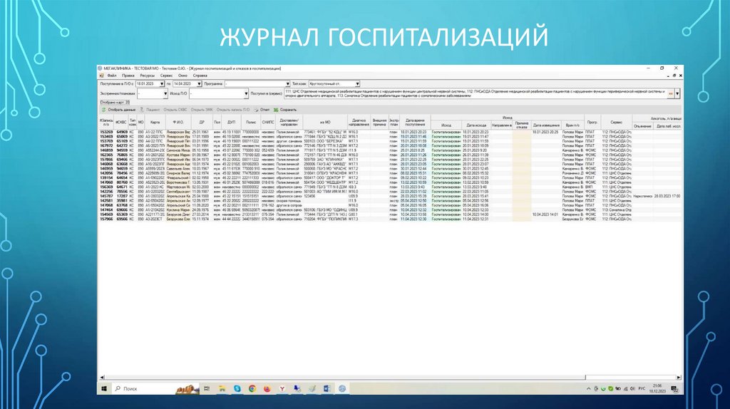Open the Сервис menu
730x409 pixels.
[x=166, y=76]
